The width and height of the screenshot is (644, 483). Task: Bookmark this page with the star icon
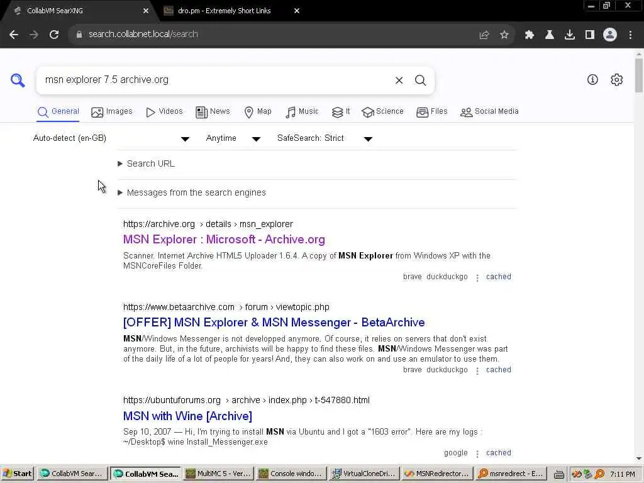click(x=504, y=35)
